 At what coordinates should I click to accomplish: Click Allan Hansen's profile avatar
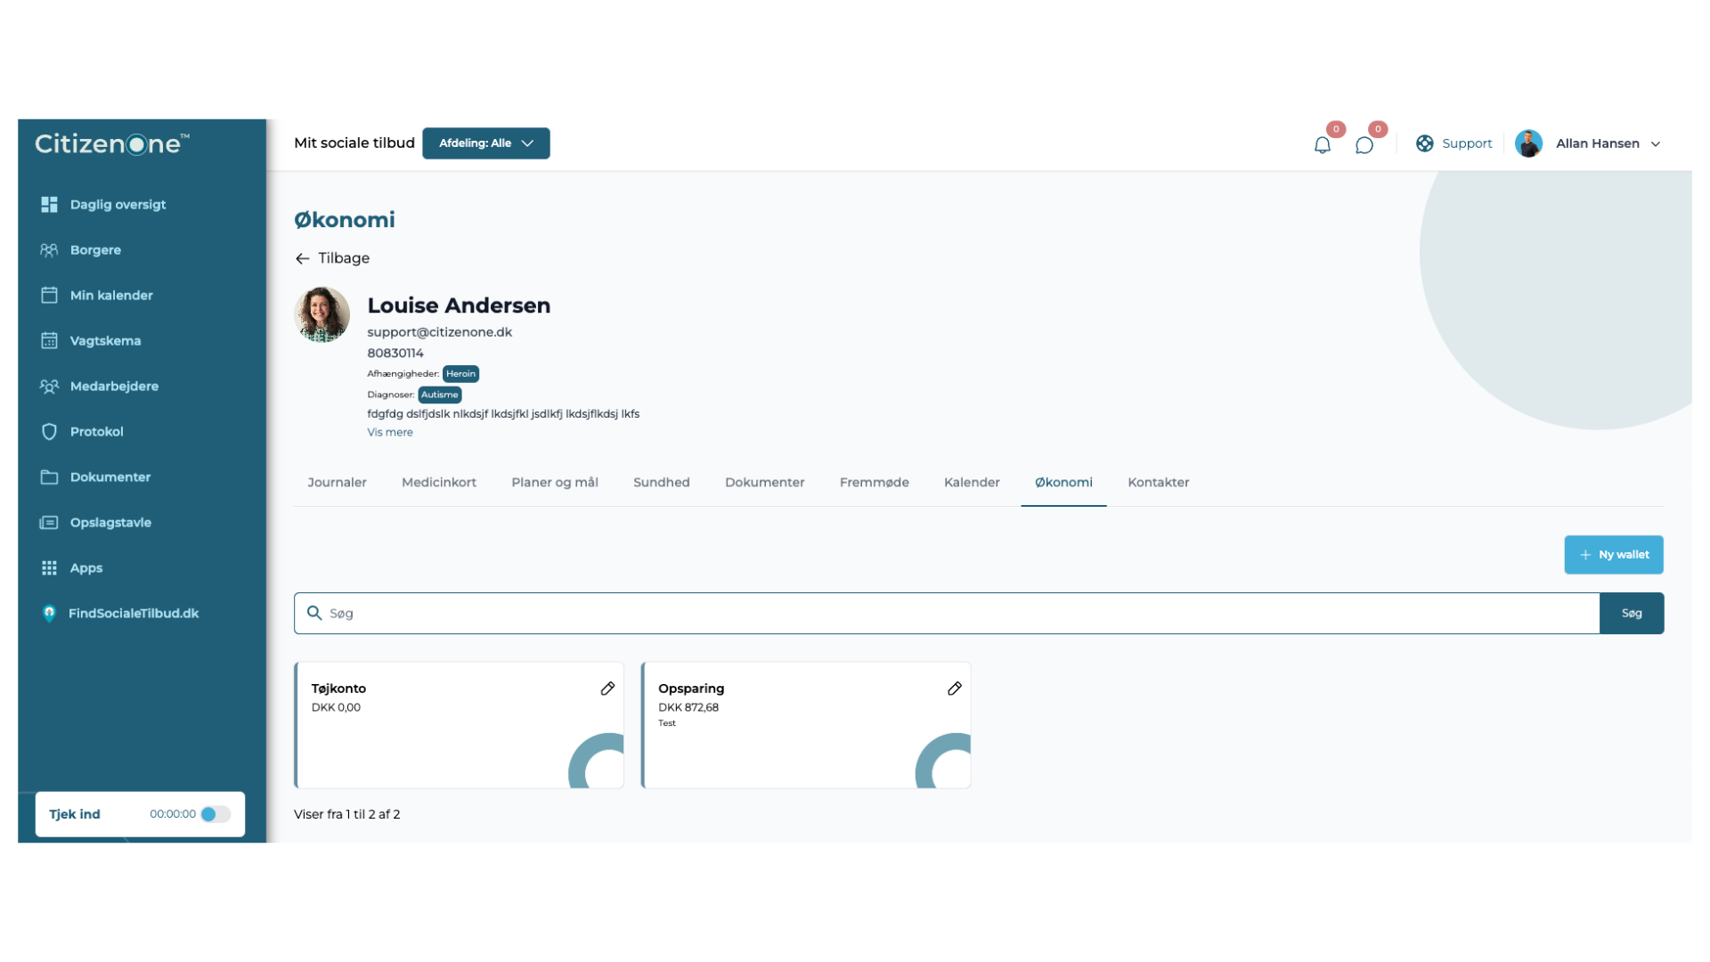tap(1529, 143)
